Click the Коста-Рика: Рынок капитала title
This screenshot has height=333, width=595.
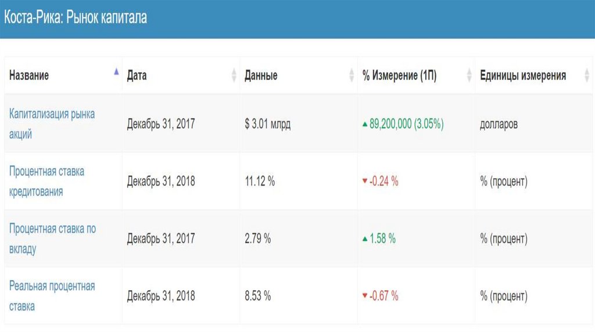[76, 17]
